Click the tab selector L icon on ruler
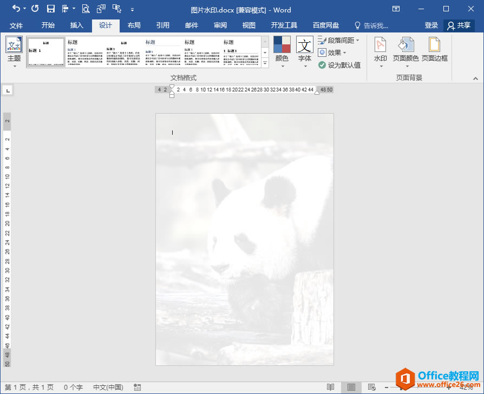 tap(8, 90)
